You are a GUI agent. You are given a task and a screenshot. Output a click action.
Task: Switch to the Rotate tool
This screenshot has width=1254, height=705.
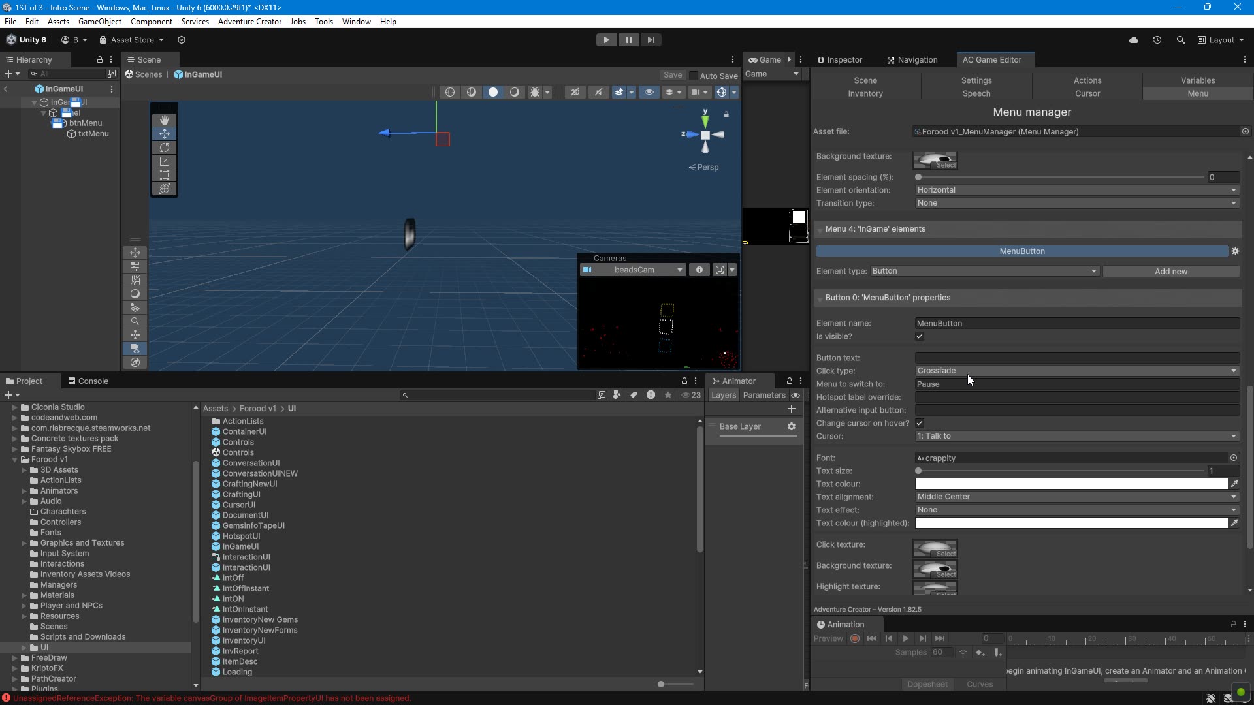(x=165, y=148)
